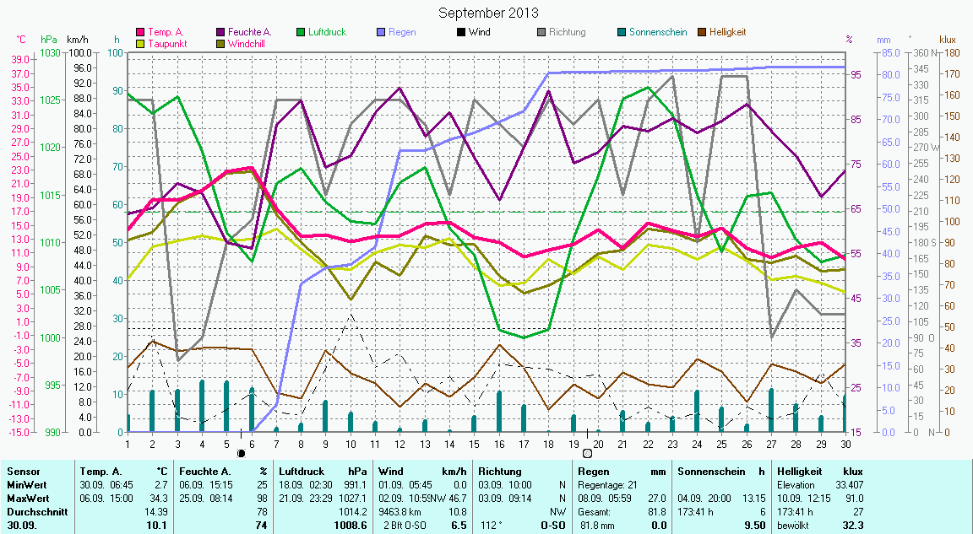The width and height of the screenshot is (973, 534).
Task: Click the Regentage: 21 entry
Action: [x=607, y=485]
